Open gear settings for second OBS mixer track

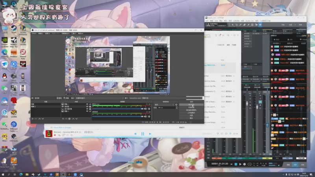click(x=149, y=116)
